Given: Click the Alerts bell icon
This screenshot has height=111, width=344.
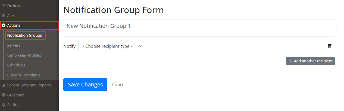Looking at the screenshot, I should [x=4, y=16].
